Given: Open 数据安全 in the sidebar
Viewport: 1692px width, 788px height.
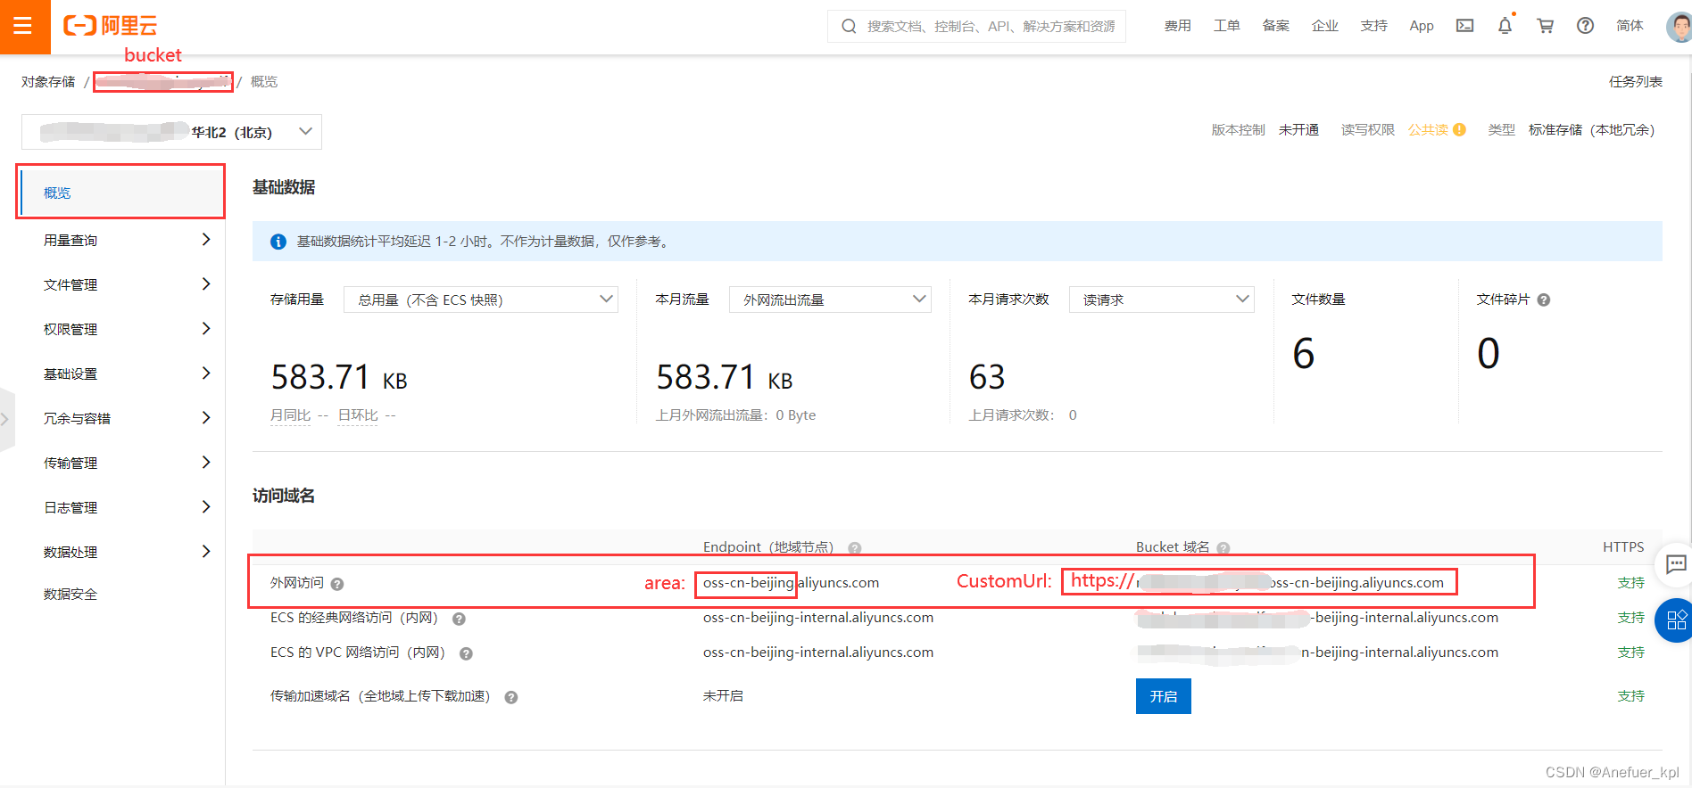Looking at the screenshot, I should [x=70, y=595].
